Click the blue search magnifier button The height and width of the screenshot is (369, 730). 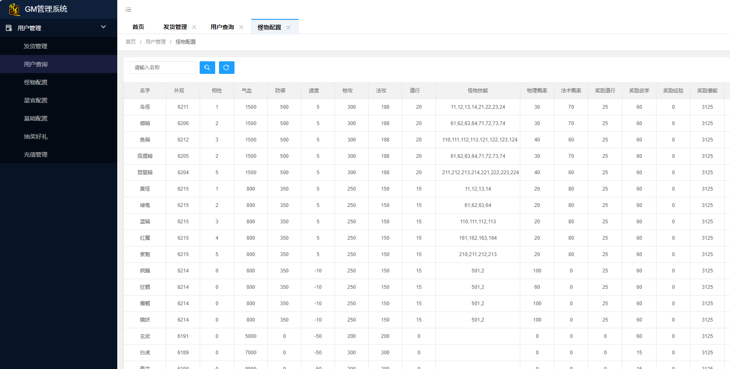tap(207, 68)
